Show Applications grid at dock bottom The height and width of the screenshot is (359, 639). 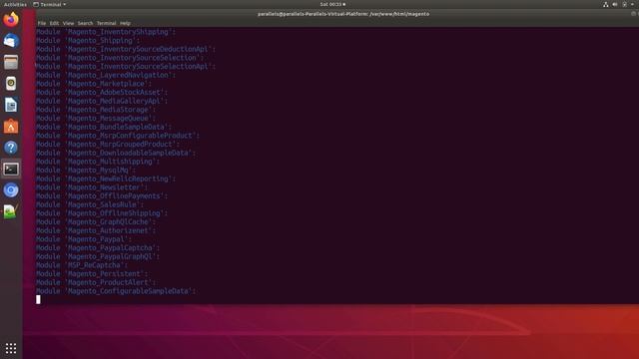tap(11, 348)
